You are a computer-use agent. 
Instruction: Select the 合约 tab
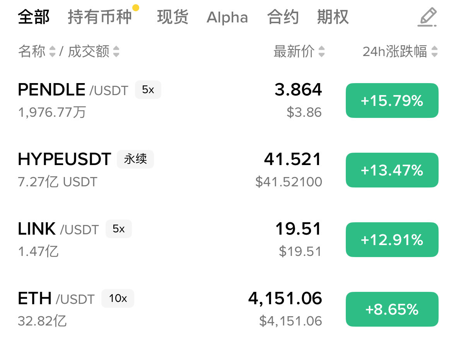point(283,17)
